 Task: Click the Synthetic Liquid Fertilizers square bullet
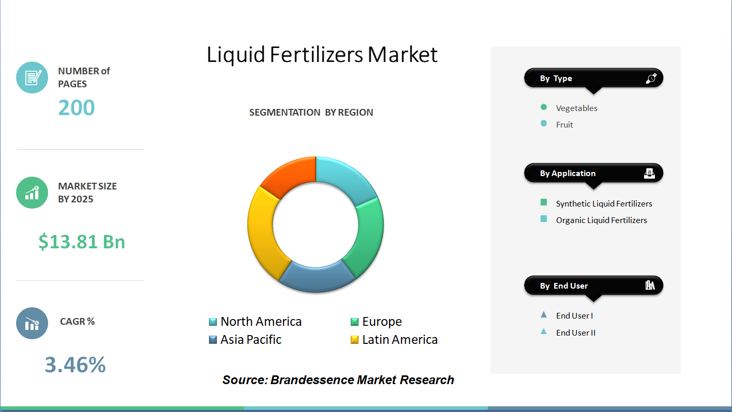click(543, 202)
